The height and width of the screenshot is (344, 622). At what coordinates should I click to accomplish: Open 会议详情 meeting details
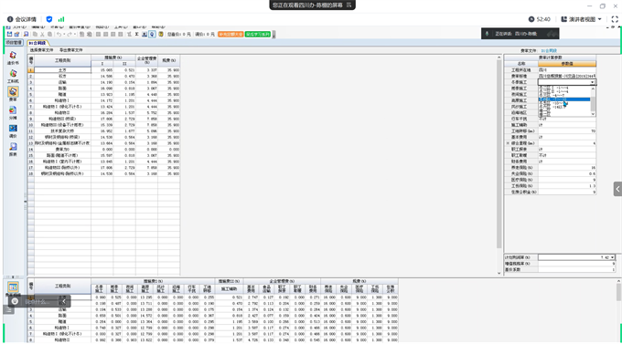[21, 19]
